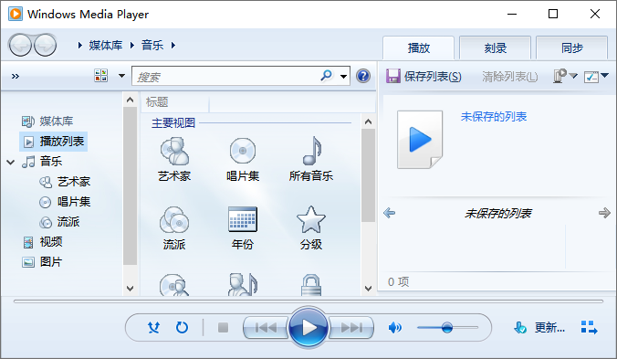This screenshot has width=617, height=359.
Task: Click the Previous track button
Action: click(266, 328)
